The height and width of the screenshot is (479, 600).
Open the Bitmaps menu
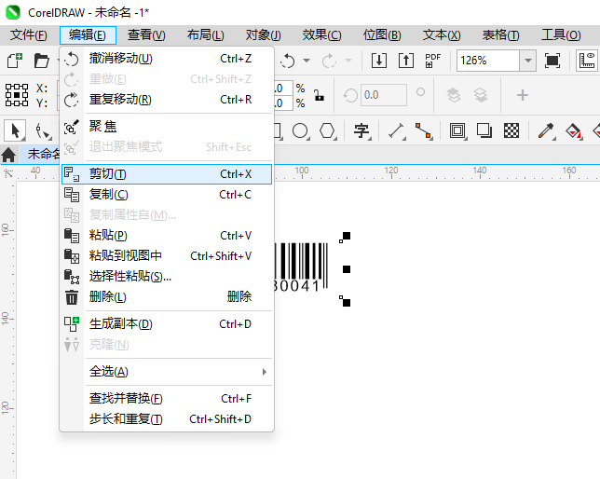pyautogui.click(x=382, y=35)
